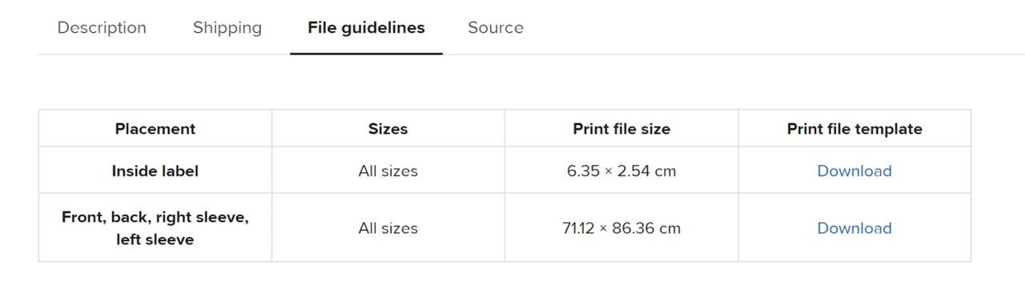Click All sizes in the Inside label row
Screen dimensions: 1025x302
[388, 171]
